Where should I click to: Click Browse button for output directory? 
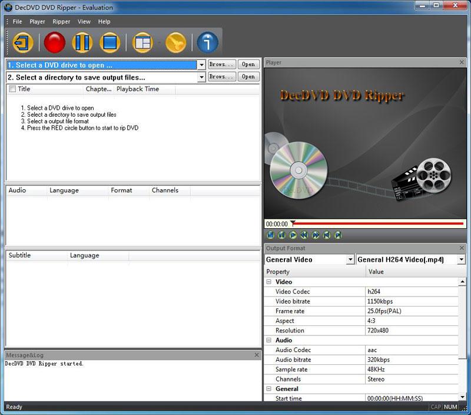point(222,77)
